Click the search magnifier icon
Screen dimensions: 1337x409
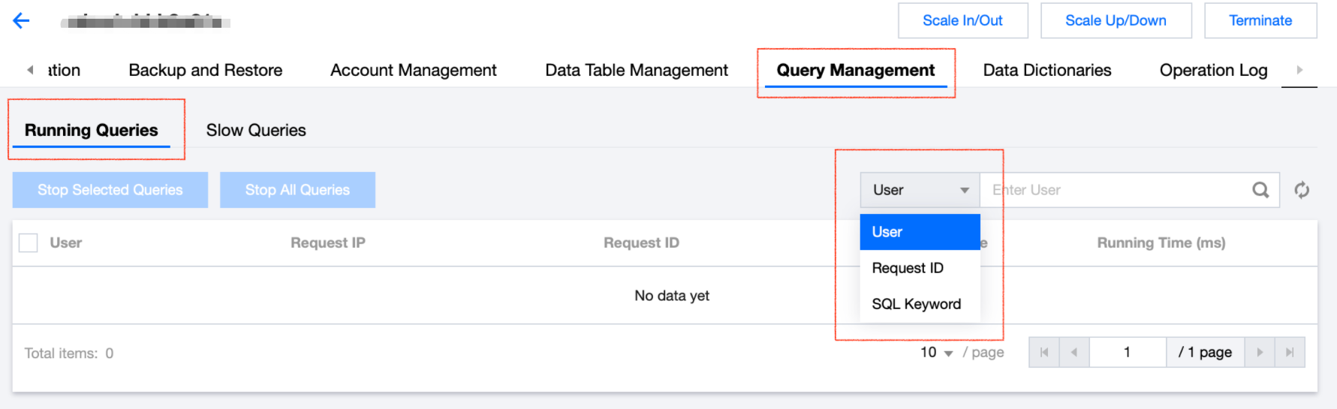[x=1260, y=190]
